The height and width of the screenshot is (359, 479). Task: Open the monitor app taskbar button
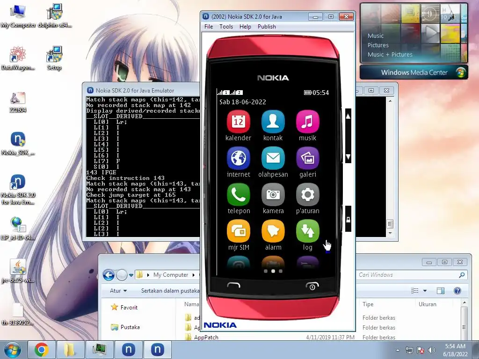tap(99, 350)
